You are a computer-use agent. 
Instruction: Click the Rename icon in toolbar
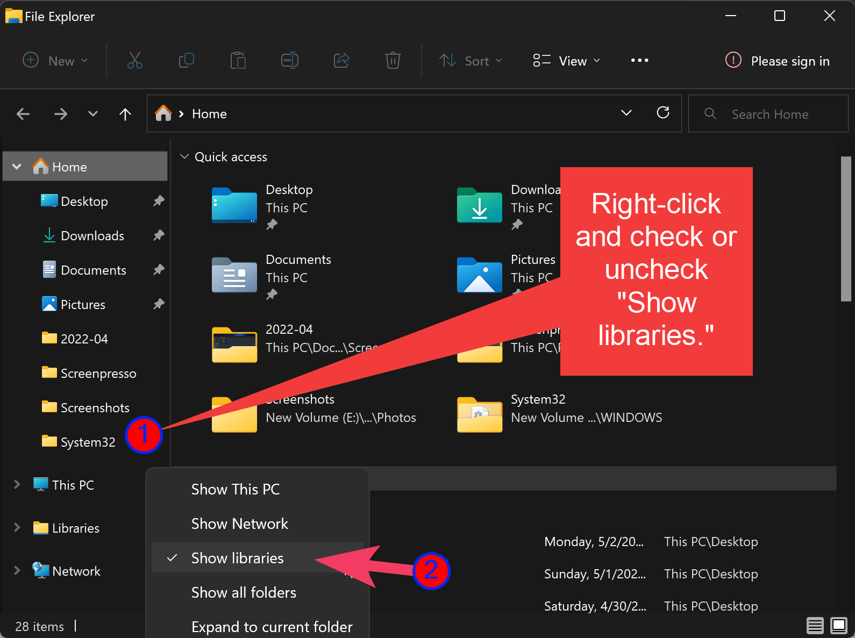pyautogui.click(x=290, y=60)
